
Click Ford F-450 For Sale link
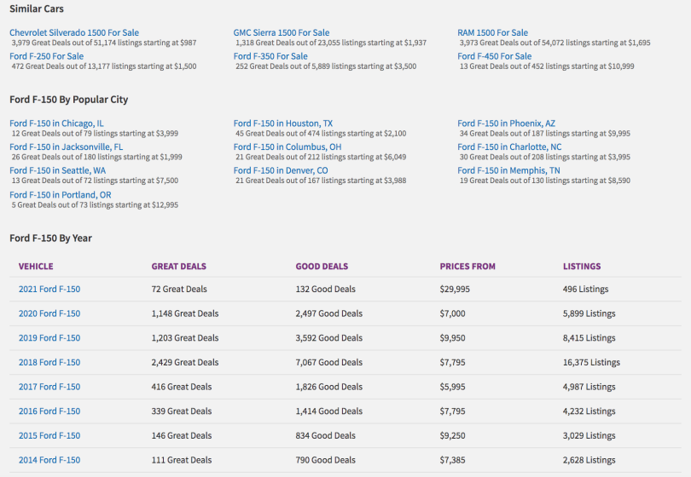(x=494, y=56)
